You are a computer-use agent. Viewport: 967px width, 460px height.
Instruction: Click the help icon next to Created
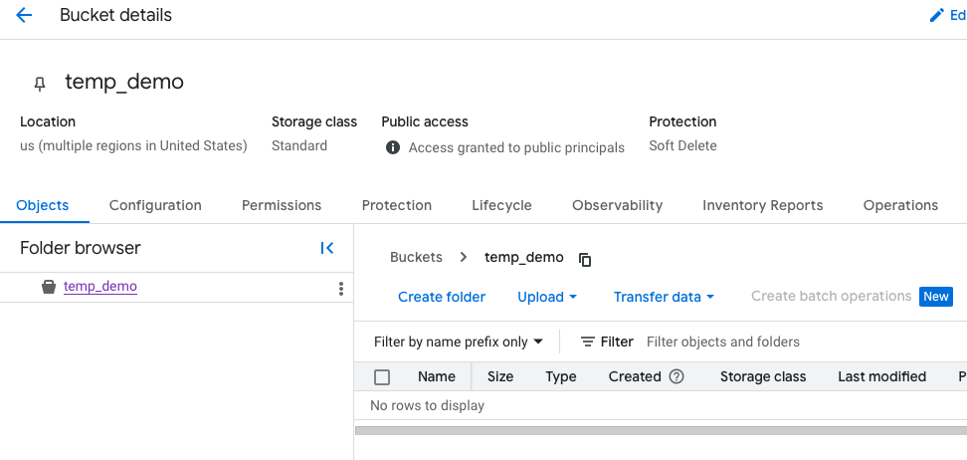677,376
